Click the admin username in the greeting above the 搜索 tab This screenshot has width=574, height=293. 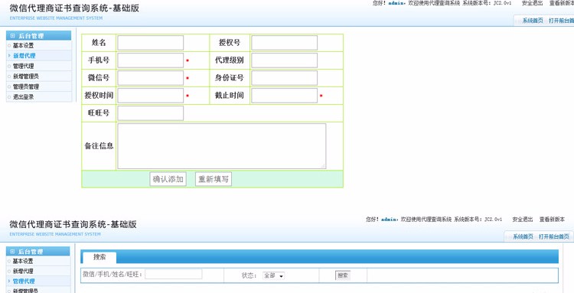[x=390, y=220]
